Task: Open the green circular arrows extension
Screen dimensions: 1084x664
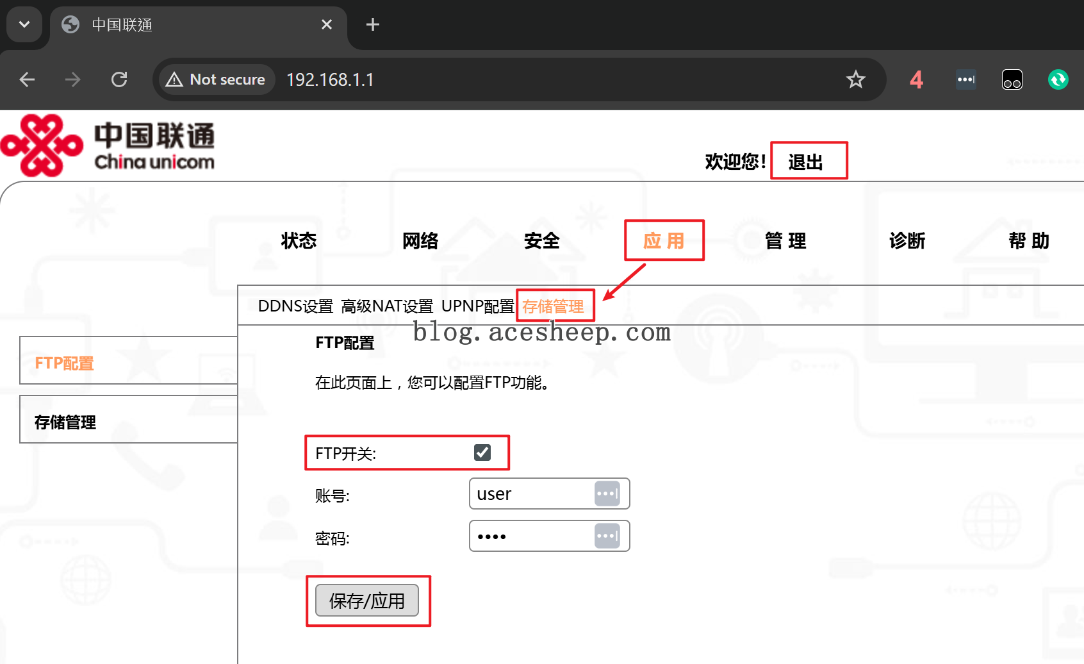Action: [x=1058, y=79]
